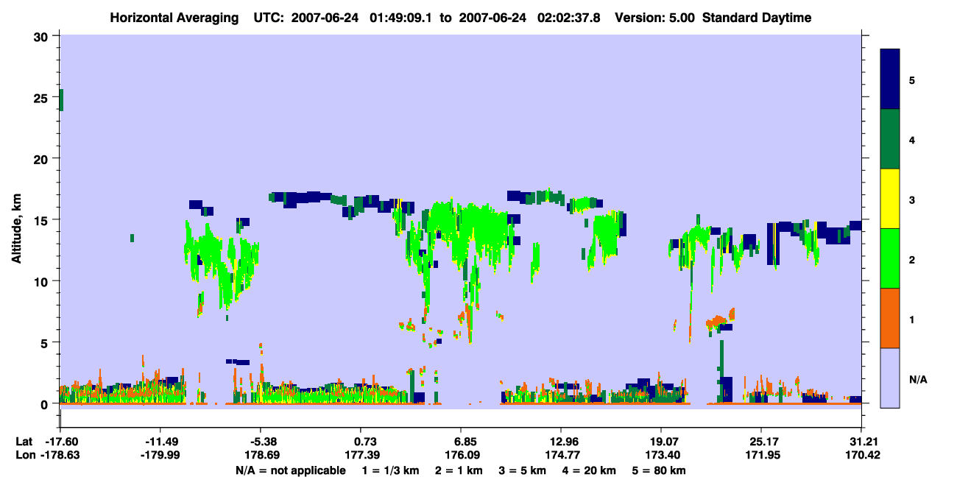957x491 pixels.
Task: Click the '3 = 5 km' legend text
Action: [x=523, y=470]
